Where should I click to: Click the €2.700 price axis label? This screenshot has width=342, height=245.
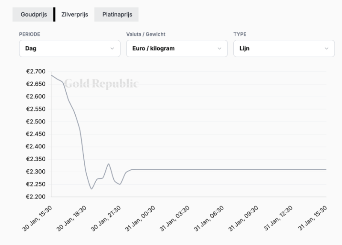pyautogui.click(x=35, y=71)
